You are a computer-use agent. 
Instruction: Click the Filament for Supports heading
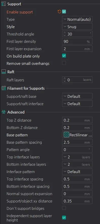pos(26,88)
